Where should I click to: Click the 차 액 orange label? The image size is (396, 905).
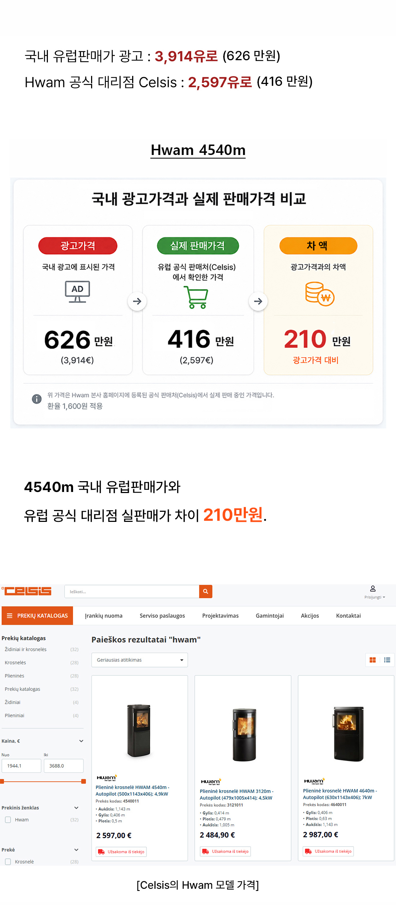tap(318, 246)
